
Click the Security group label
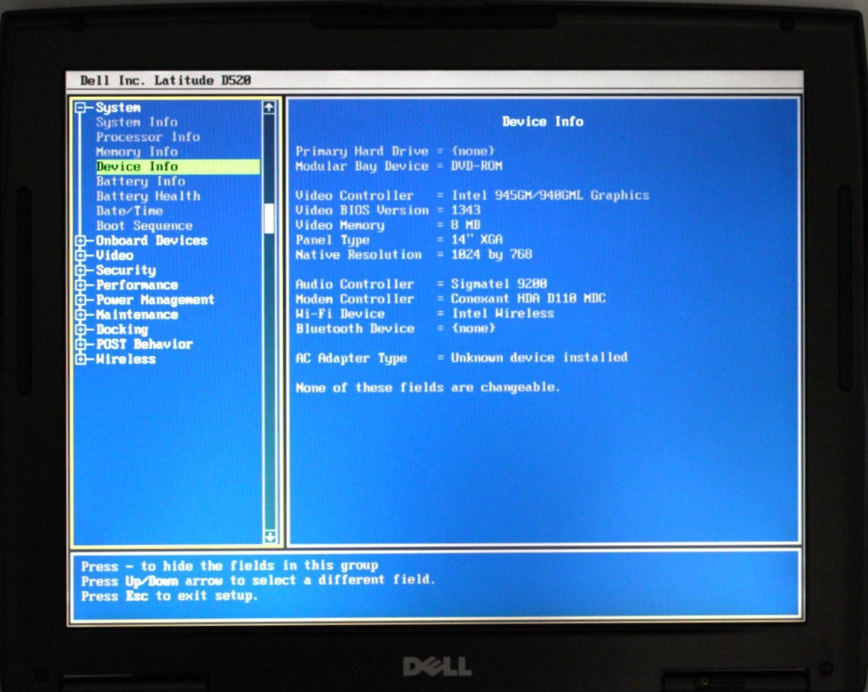tap(126, 270)
